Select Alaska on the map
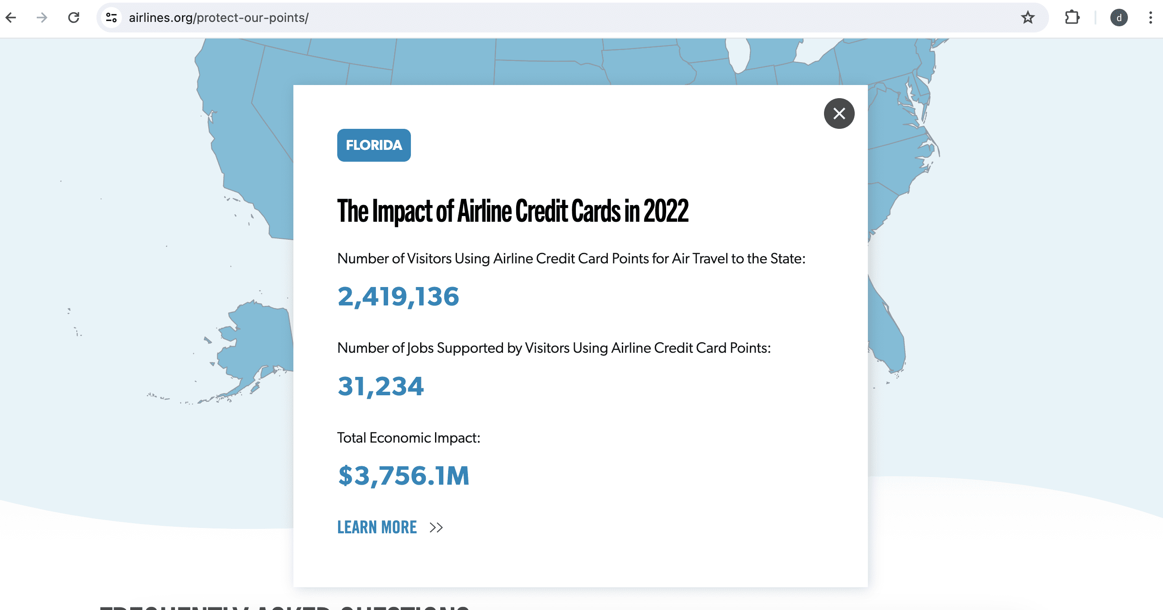 pyautogui.click(x=257, y=343)
